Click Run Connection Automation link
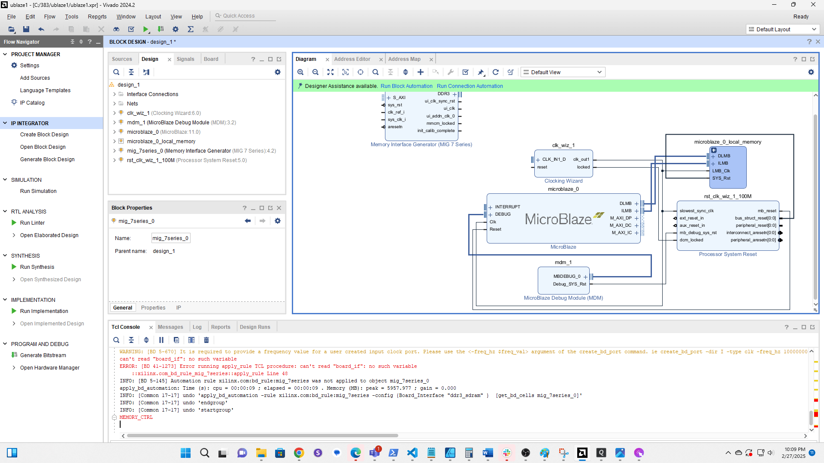Image resolution: width=824 pixels, height=463 pixels. point(470,86)
